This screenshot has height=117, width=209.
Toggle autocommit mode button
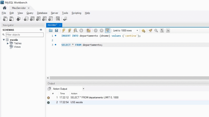point(107,31)
